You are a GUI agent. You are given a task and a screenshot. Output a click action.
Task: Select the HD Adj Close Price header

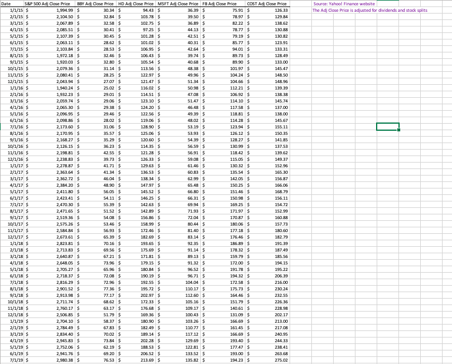click(136, 4)
